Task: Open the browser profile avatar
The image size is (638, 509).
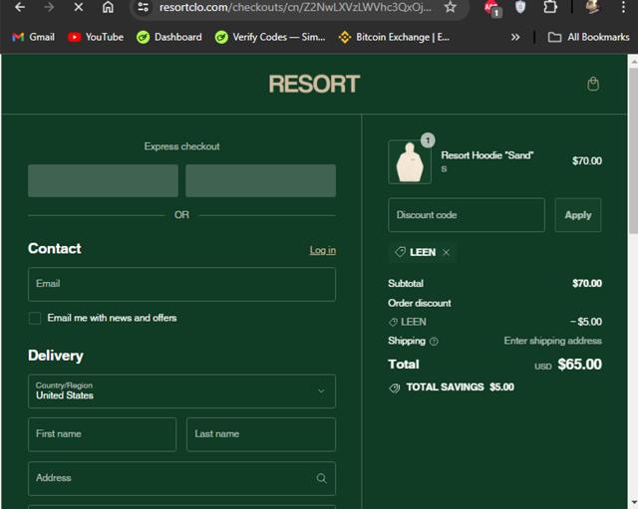Action: coord(593,7)
